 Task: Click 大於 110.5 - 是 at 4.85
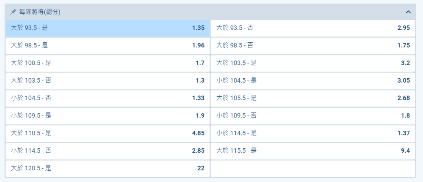click(107, 133)
